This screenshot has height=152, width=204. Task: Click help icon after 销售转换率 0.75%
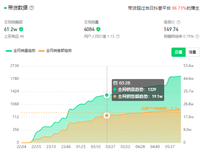[x=197, y=36]
